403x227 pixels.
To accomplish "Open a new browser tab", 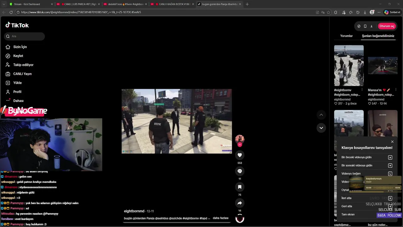I will click(247, 4).
